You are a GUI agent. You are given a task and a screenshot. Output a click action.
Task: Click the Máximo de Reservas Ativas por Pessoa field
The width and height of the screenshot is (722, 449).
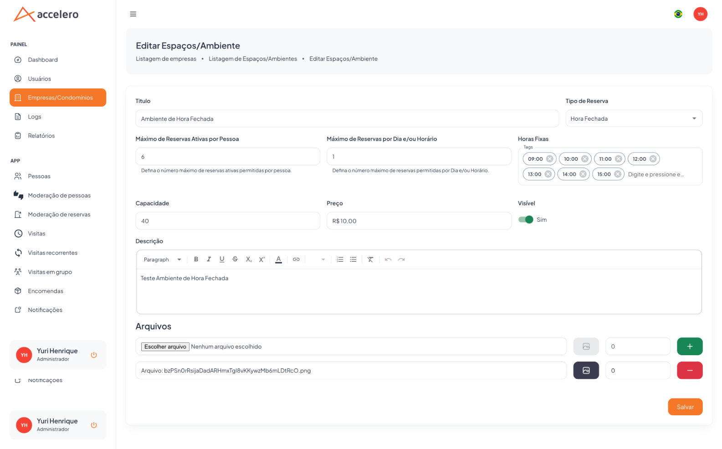(228, 156)
